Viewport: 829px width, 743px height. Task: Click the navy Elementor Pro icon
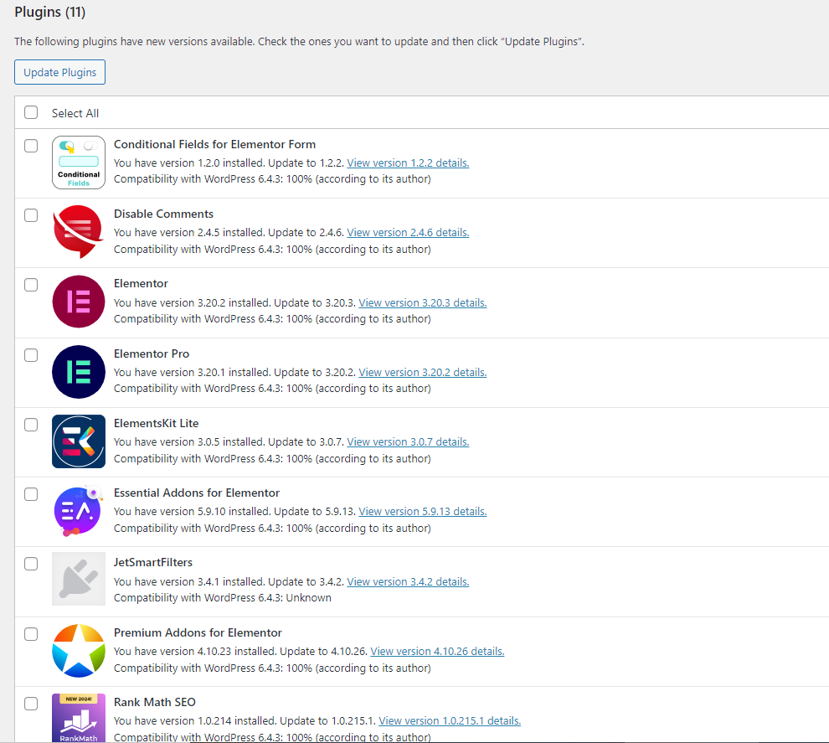(x=78, y=371)
